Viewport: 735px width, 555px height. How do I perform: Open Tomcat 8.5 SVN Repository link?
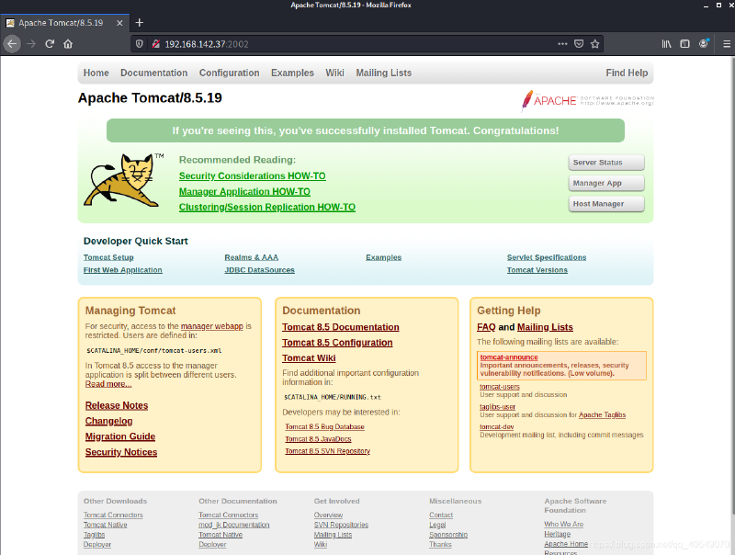pyautogui.click(x=328, y=451)
